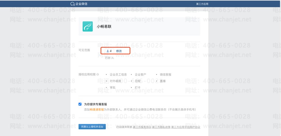The height and width of the screenshot is (136, 281).
Task: Click the 授权应用权限 label
Action: 87,74
